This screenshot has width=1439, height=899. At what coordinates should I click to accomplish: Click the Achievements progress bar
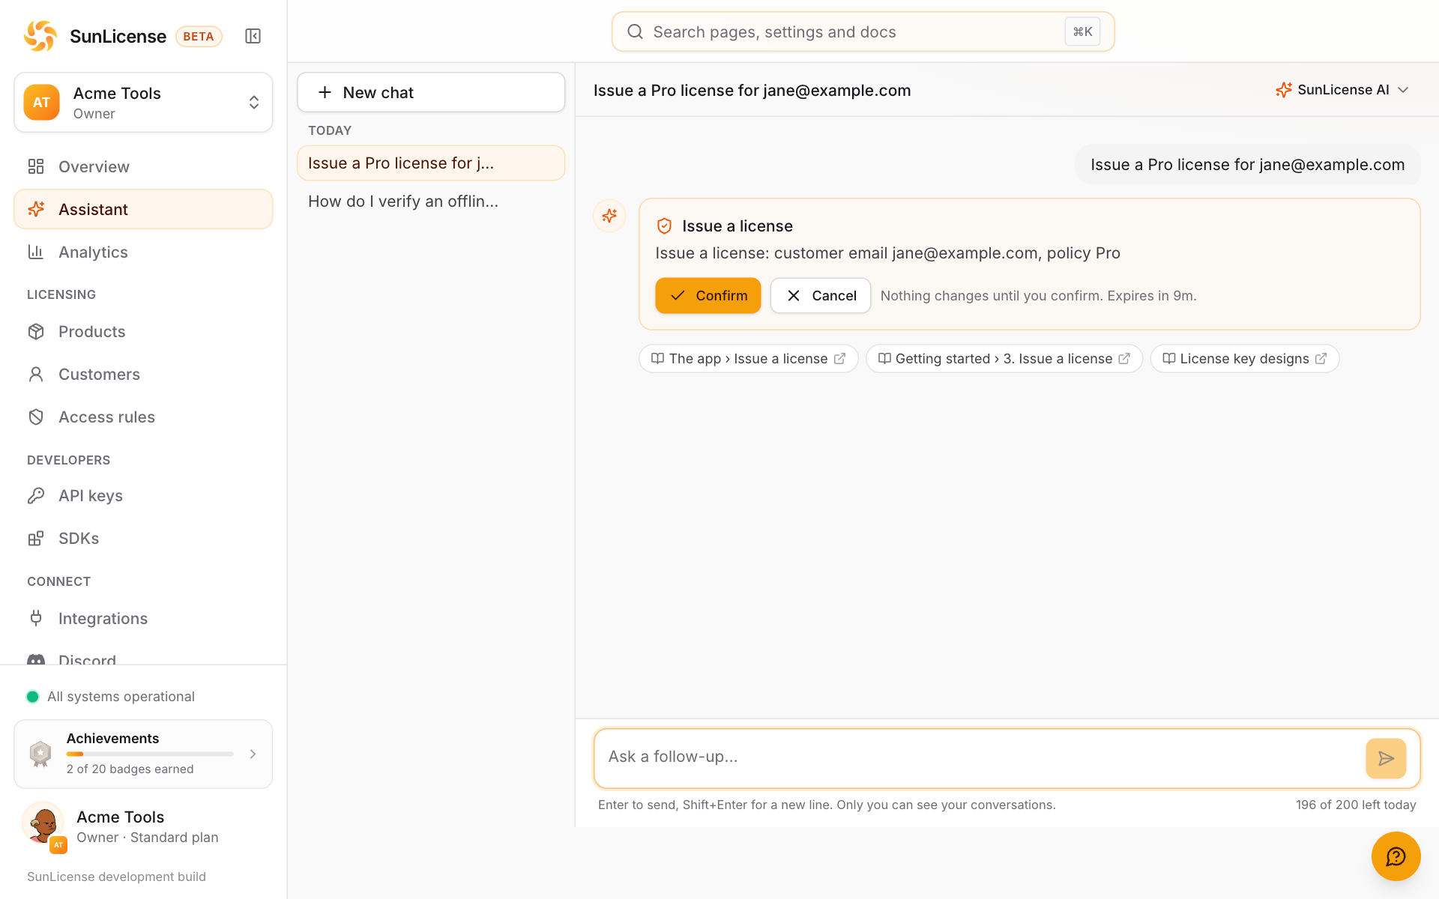[150, 754]
